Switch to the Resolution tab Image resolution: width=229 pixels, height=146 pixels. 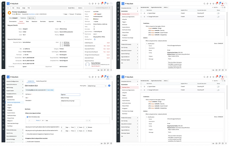34,22
